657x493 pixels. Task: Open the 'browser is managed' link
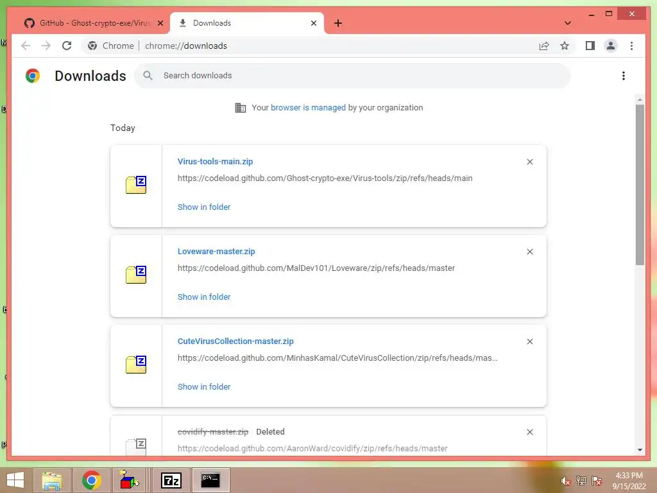[308, 108]
